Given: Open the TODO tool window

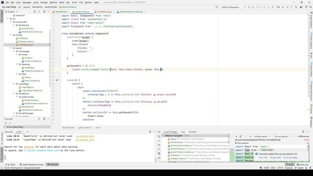Looking at the screenshot, I should coord(10,164).
